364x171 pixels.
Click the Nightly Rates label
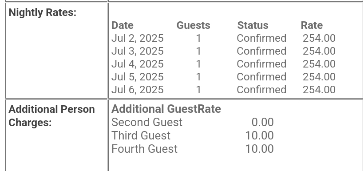coord(43,12)
